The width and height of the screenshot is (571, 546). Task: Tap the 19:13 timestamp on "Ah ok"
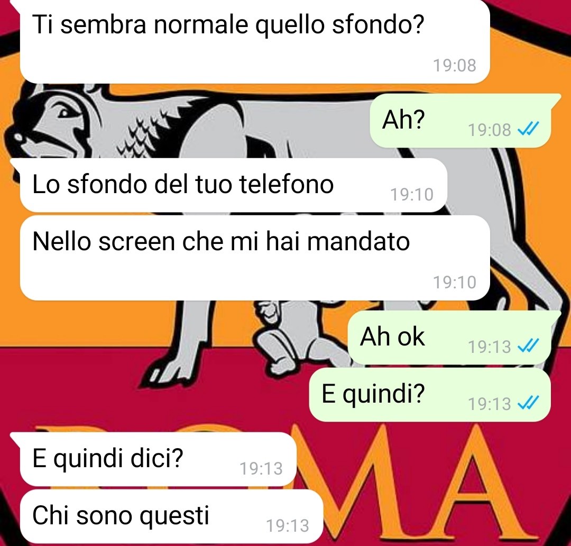490,347
